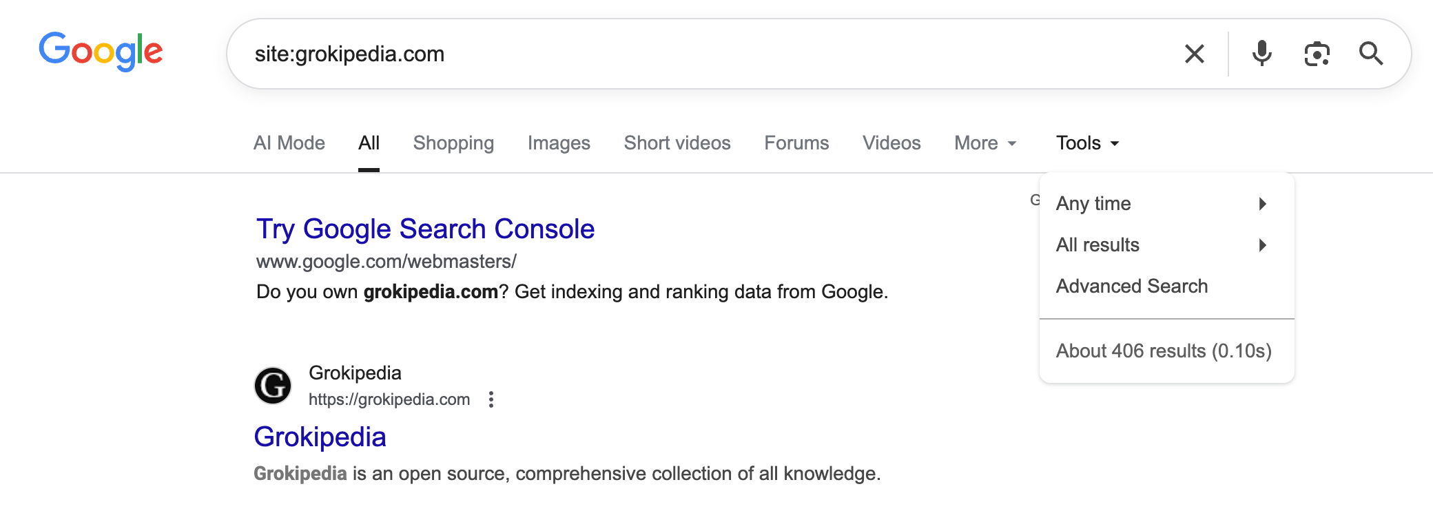
Task: Open the Shopping results tab
Action: pos(453,143)
